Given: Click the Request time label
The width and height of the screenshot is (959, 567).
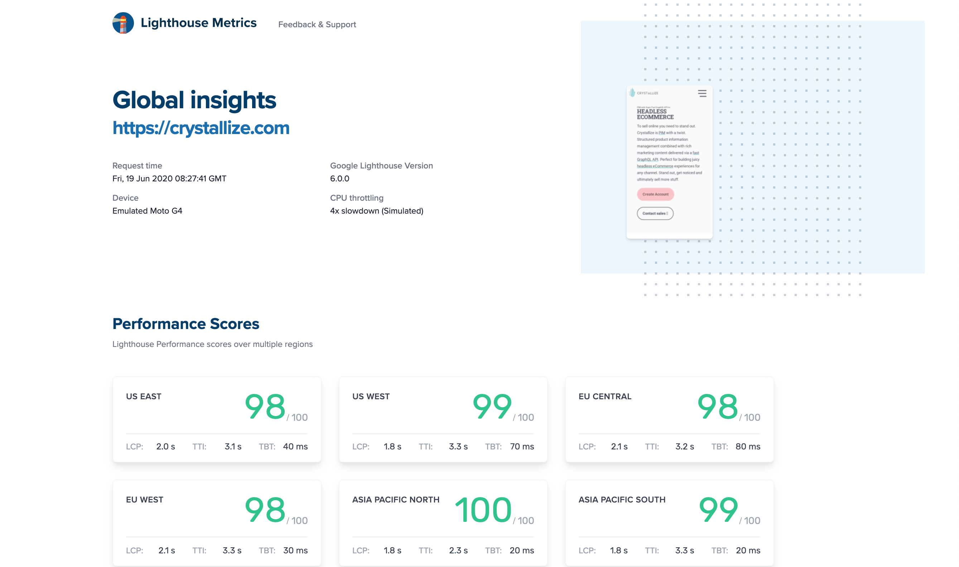Looking at the screenshot, I should tap(137, 166).
